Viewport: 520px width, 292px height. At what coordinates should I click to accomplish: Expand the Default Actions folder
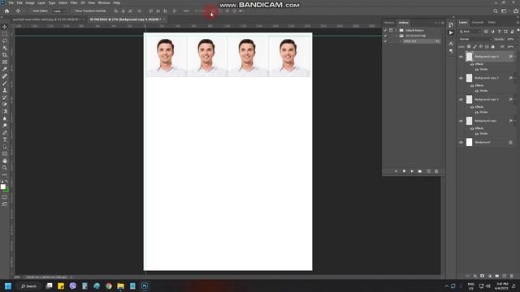click(396, 30)
